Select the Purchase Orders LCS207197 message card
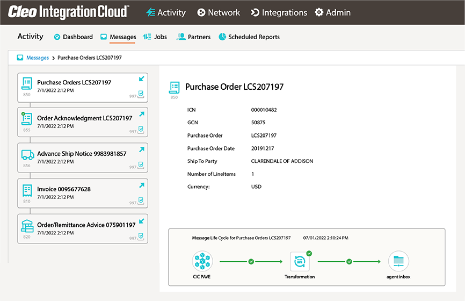Viewport: 465px width, 301px height. pos(83,88)
